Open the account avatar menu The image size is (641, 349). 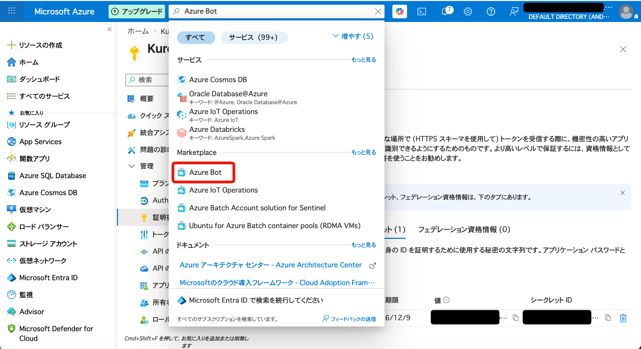click(626, 12)
